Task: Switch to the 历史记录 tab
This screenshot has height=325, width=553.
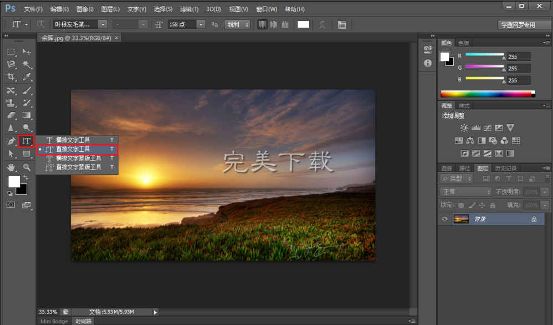Action: pos(505,168)
